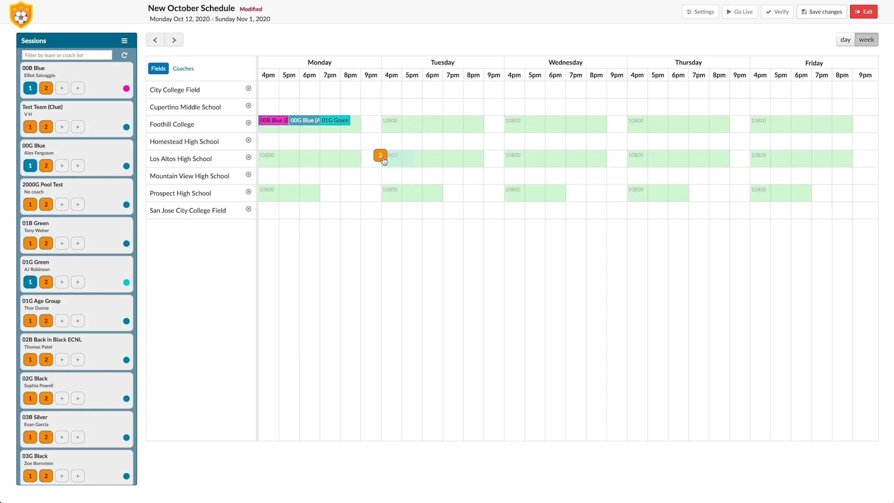Viewport: 894px width, 503px height.
Task: Select the 01G Green session block on Monday
Action: click(335, 120)
